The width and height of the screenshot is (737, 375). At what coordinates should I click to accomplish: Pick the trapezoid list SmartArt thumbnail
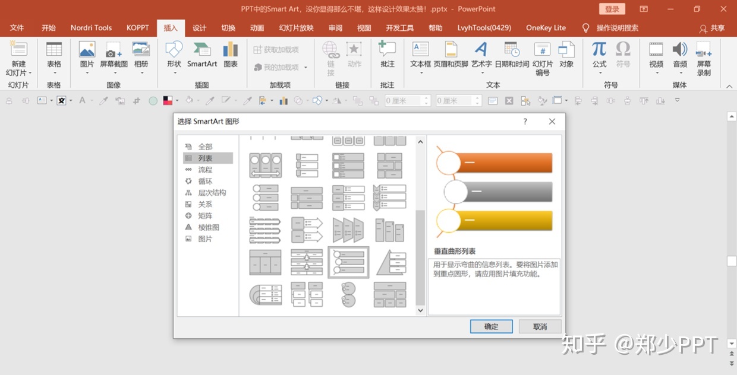pyautogui.click(x=348, y=230)
